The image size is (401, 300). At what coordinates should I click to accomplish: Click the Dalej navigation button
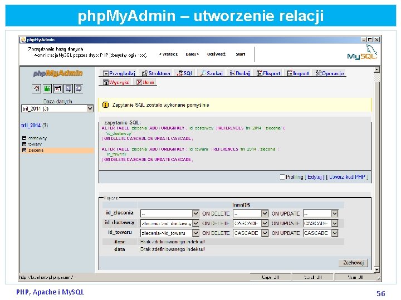(x=192, y=54)
